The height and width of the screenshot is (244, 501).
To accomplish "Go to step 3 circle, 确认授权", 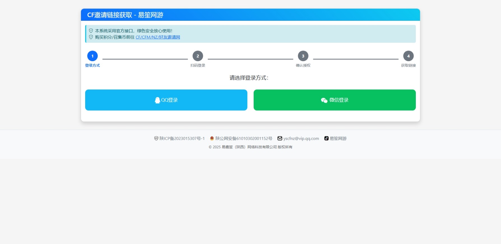I will [x=303, y=56].
